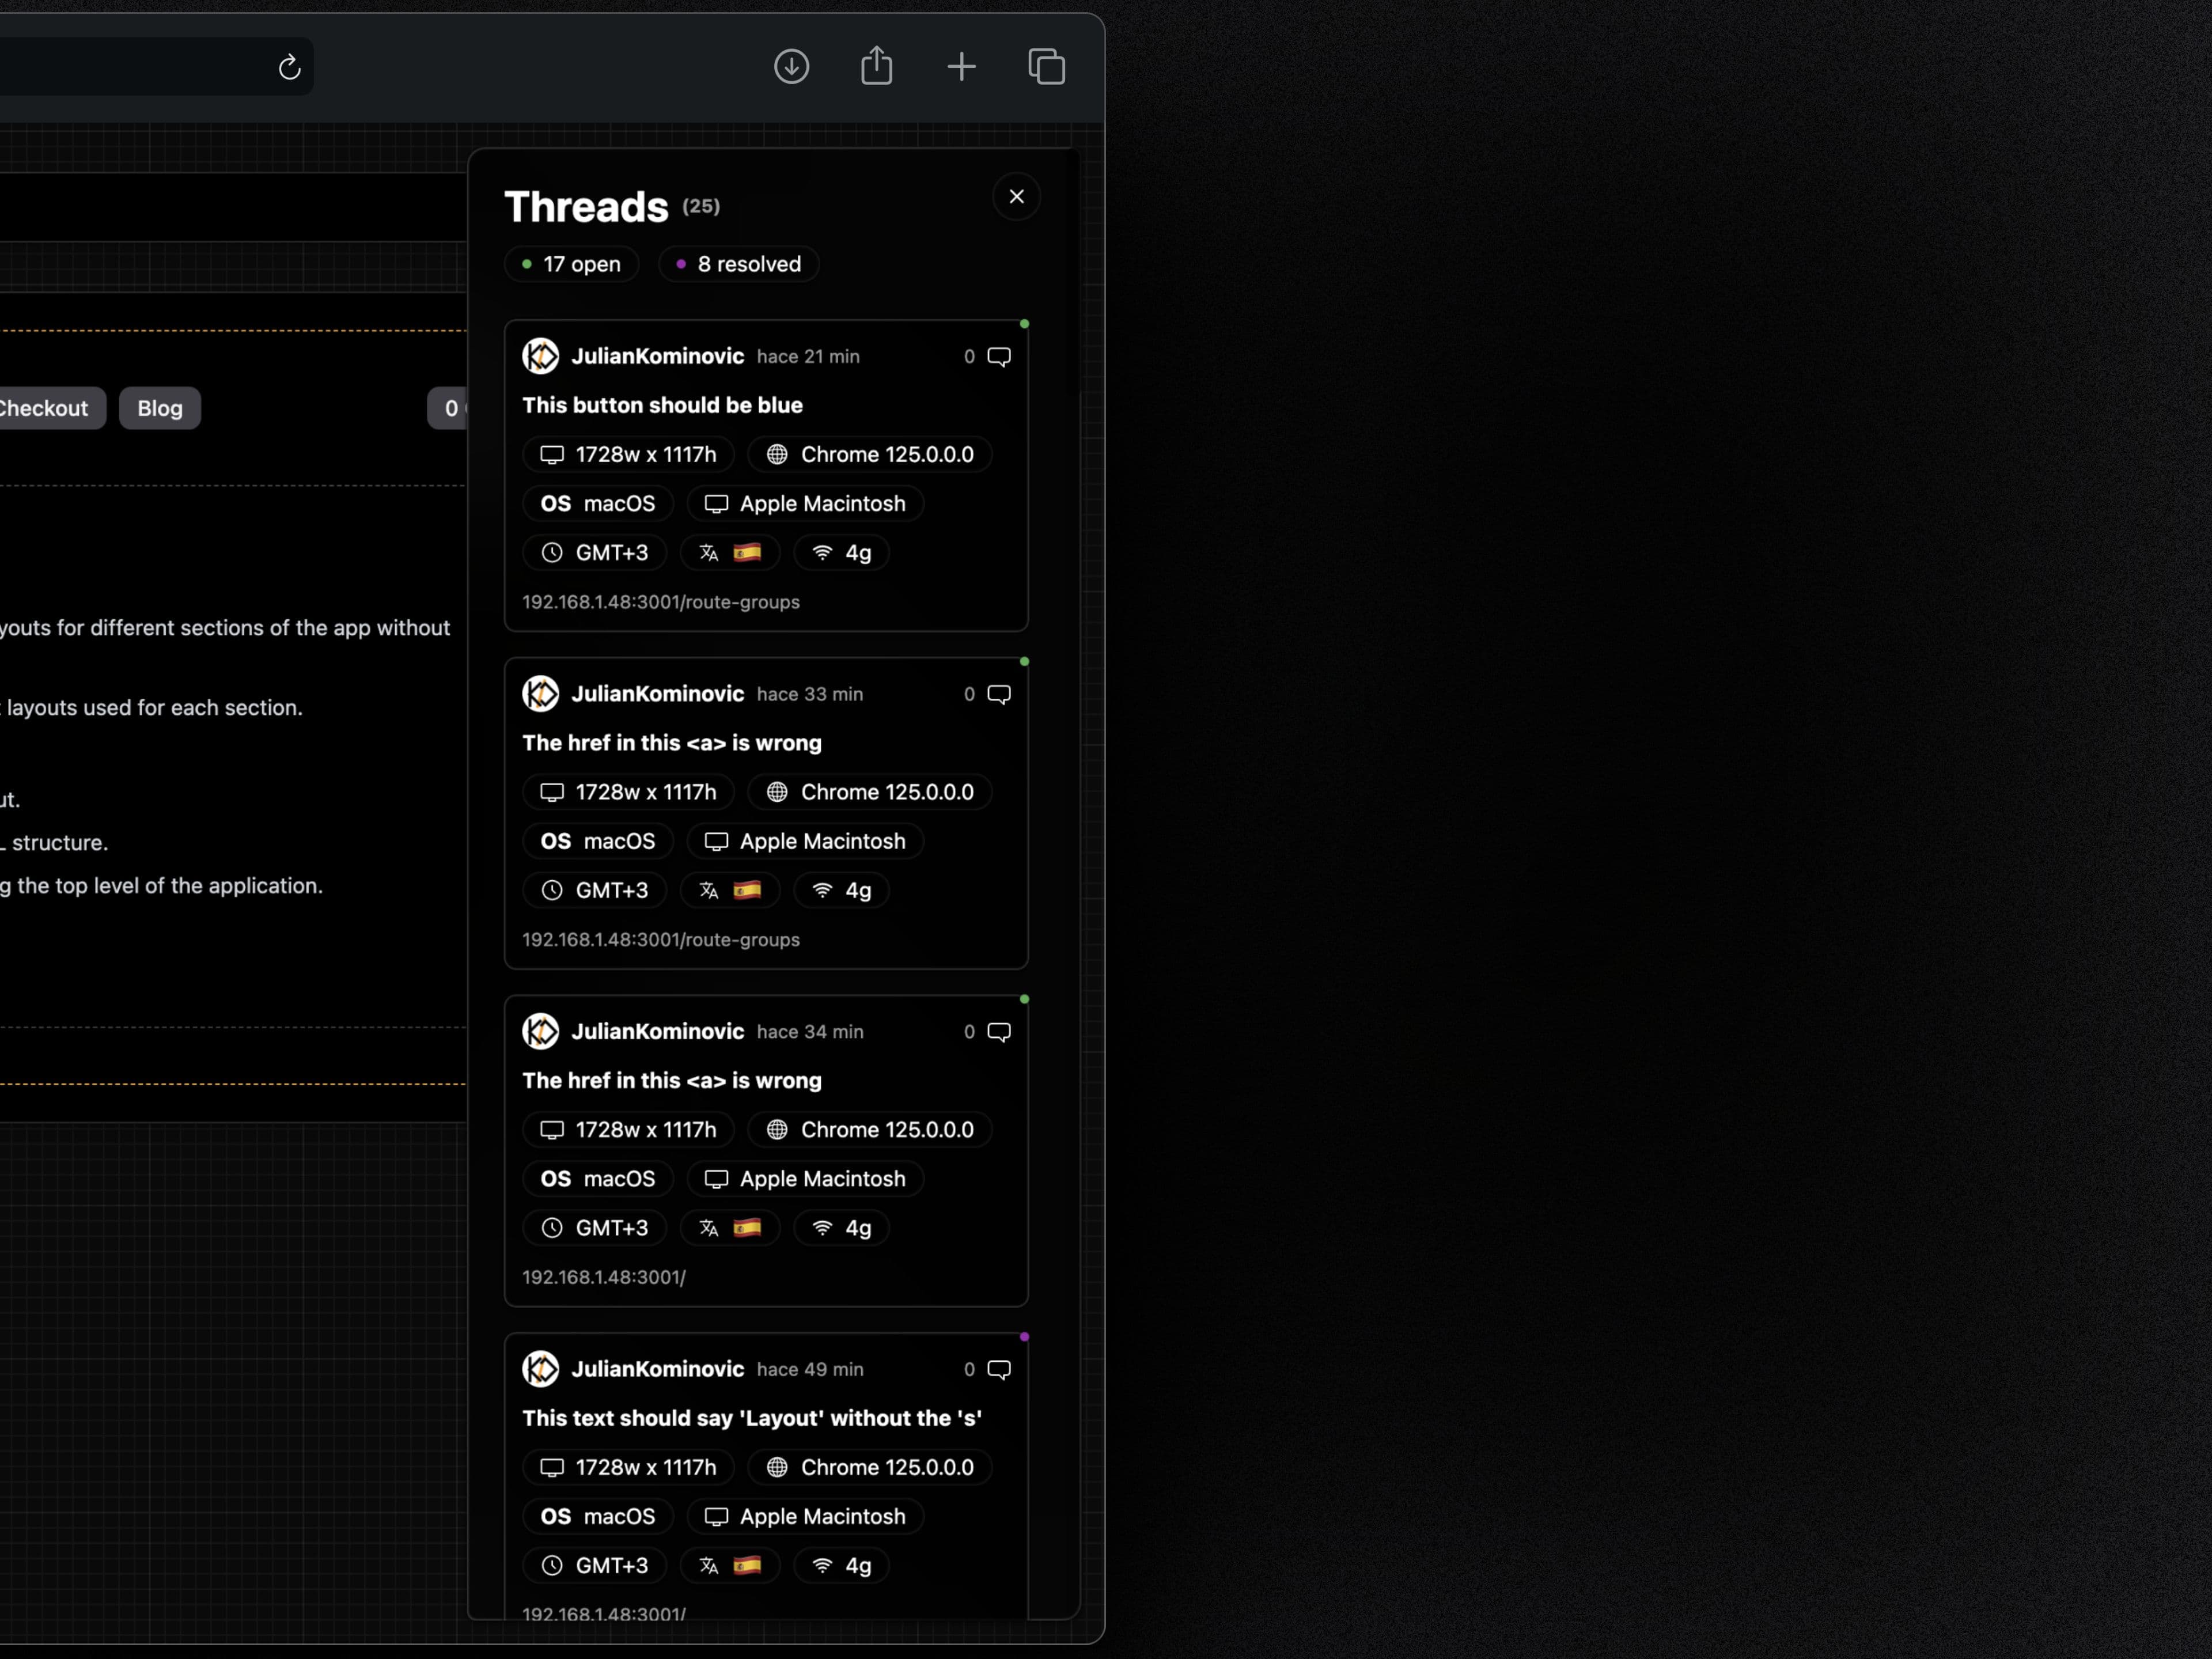
Task: Click the comment bubble icon on first thread
Action: (x=998, y=355)
